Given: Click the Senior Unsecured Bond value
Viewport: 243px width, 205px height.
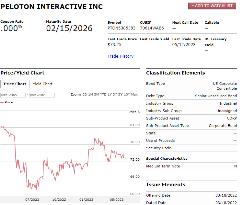Looking at the screenshot, I should tap(216, 96).
